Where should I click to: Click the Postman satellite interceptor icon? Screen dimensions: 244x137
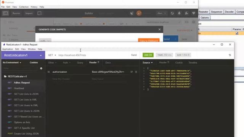(x=132, y=13)
